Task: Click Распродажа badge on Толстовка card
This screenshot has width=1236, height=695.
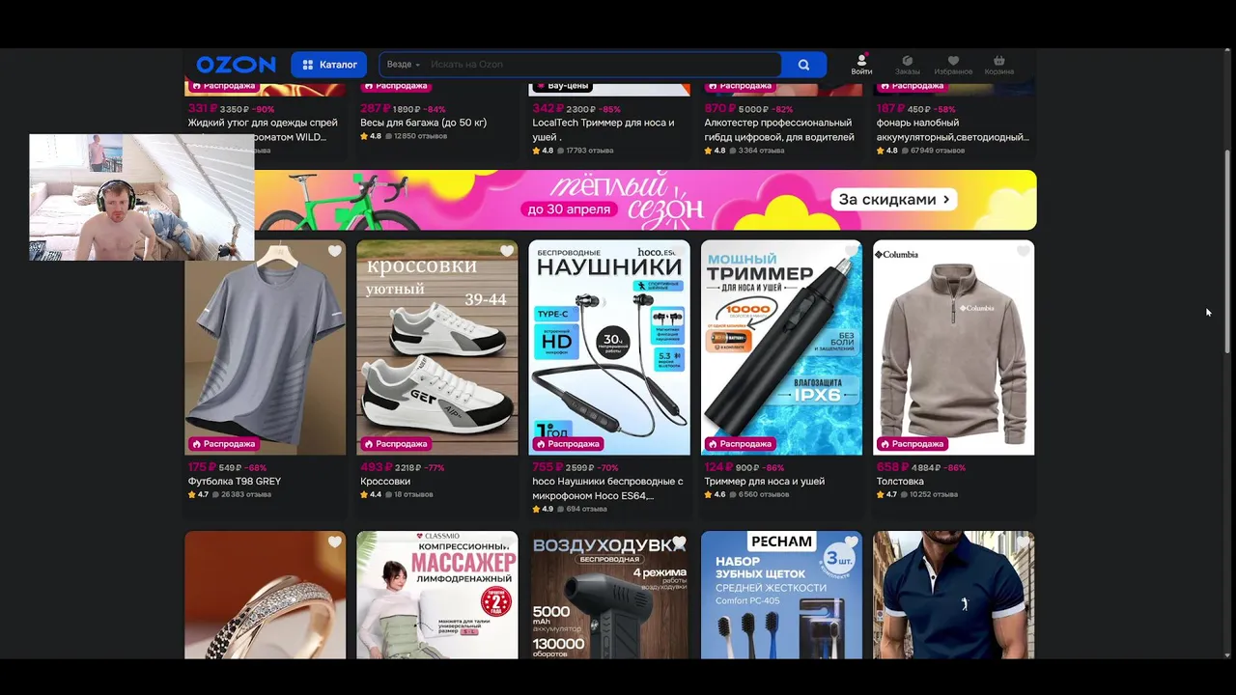Action: pos(912,444)
